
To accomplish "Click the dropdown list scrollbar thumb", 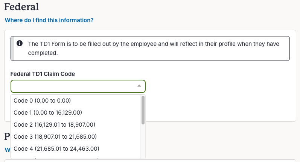I will coord(143,110).
